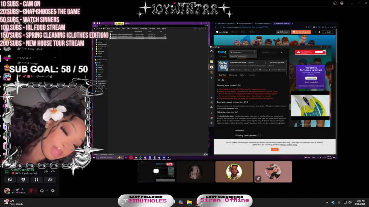The height and width of the screenshot is (207, 369).
Task: Open View ribbon tab in File Explorer
Action: click(x=112, y=26)
